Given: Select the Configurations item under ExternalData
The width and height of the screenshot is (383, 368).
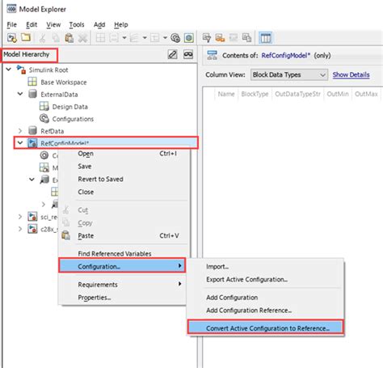Looking at the screenshot, I should [73, 119].
